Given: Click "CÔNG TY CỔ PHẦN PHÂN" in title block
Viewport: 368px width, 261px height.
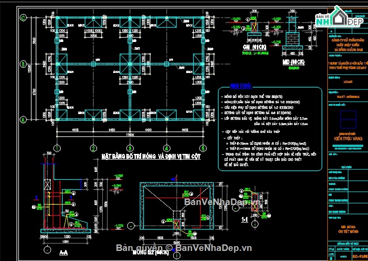Looking at the screenshot, I should tap(348, 40).
